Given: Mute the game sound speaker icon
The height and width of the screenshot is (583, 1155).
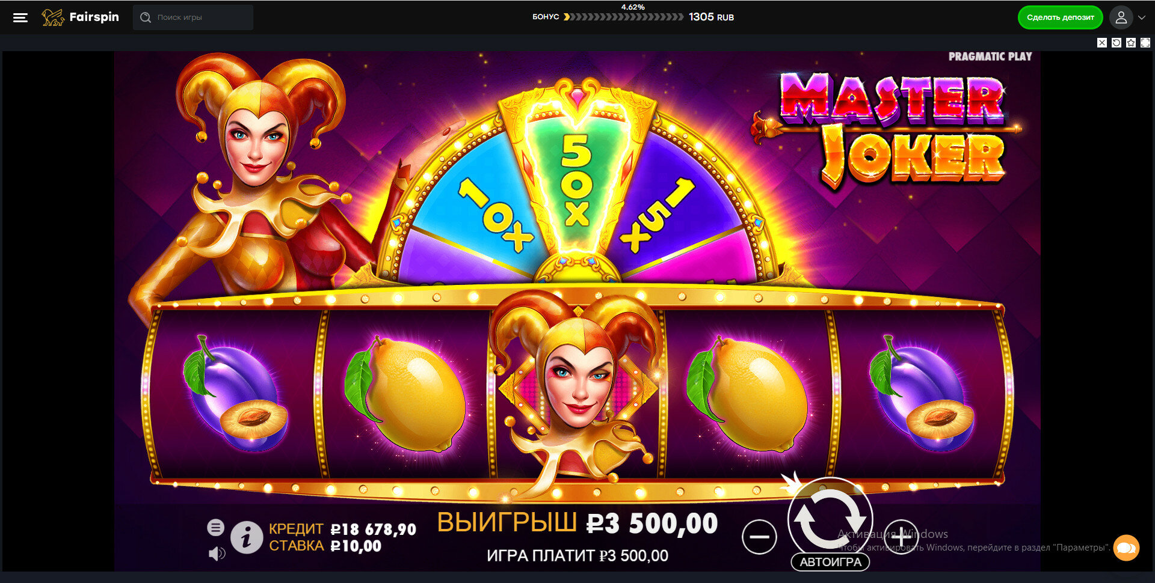Looking at the screenshot, I should 217,553.
